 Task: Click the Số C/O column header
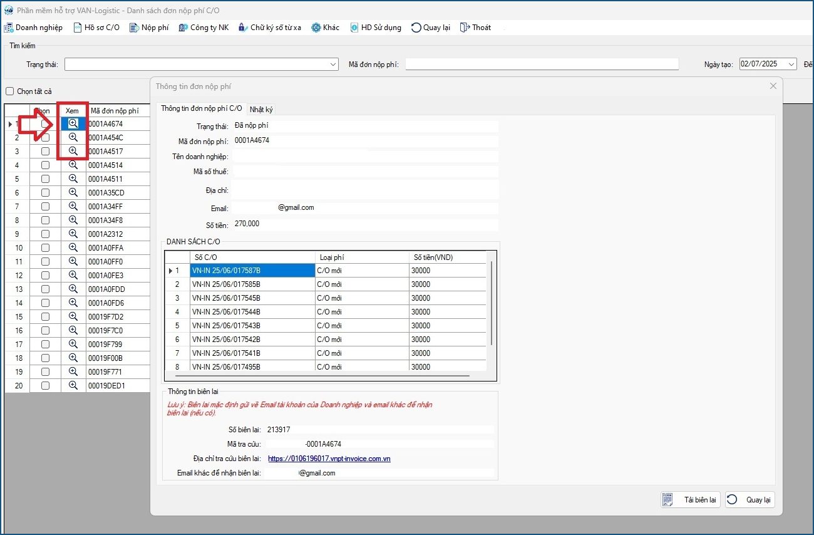pos(252,257)
